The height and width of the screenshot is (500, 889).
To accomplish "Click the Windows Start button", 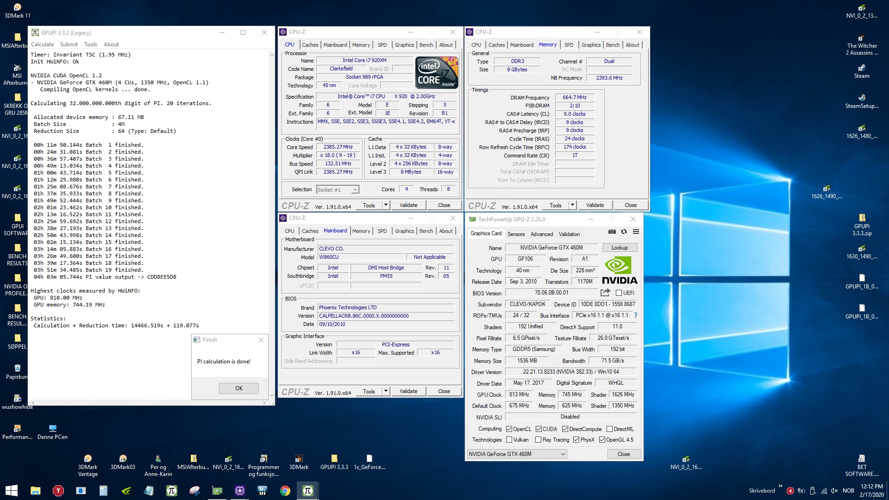I will [12, 491].
